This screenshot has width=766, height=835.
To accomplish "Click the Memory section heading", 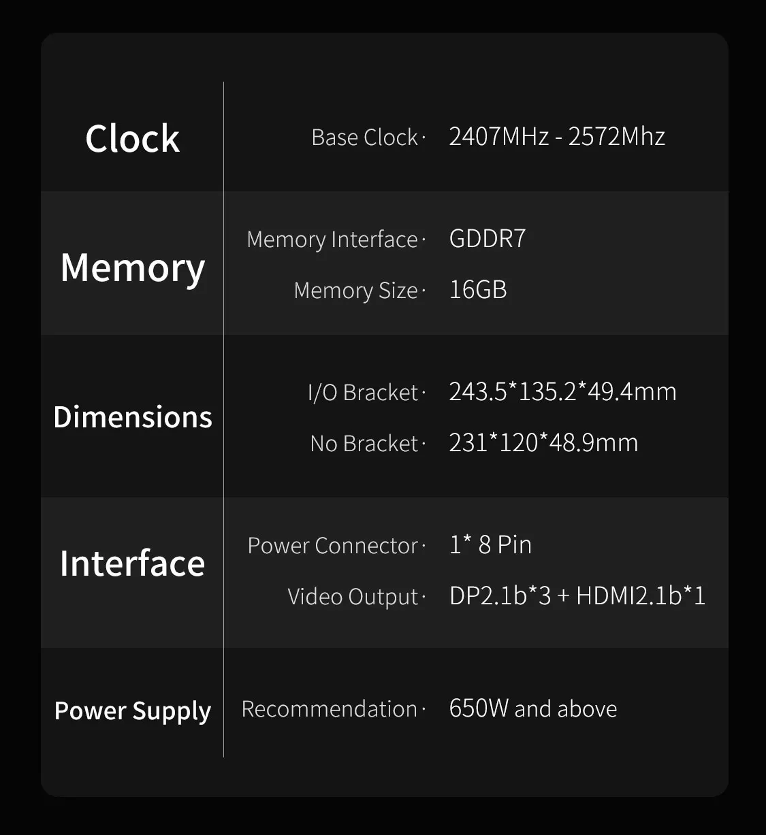I will (133, 267).
